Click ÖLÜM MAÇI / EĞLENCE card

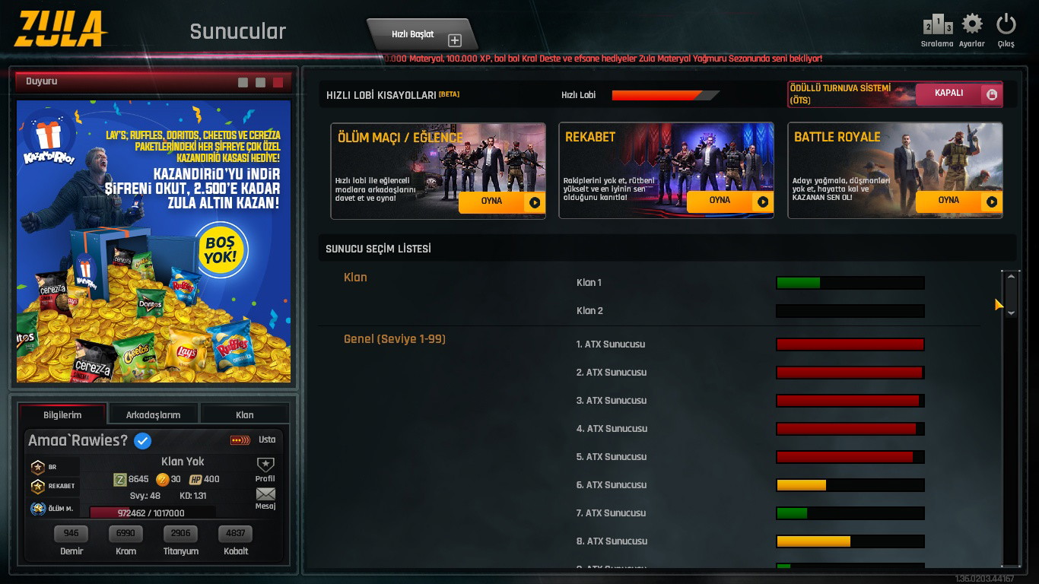pos(438,171)
